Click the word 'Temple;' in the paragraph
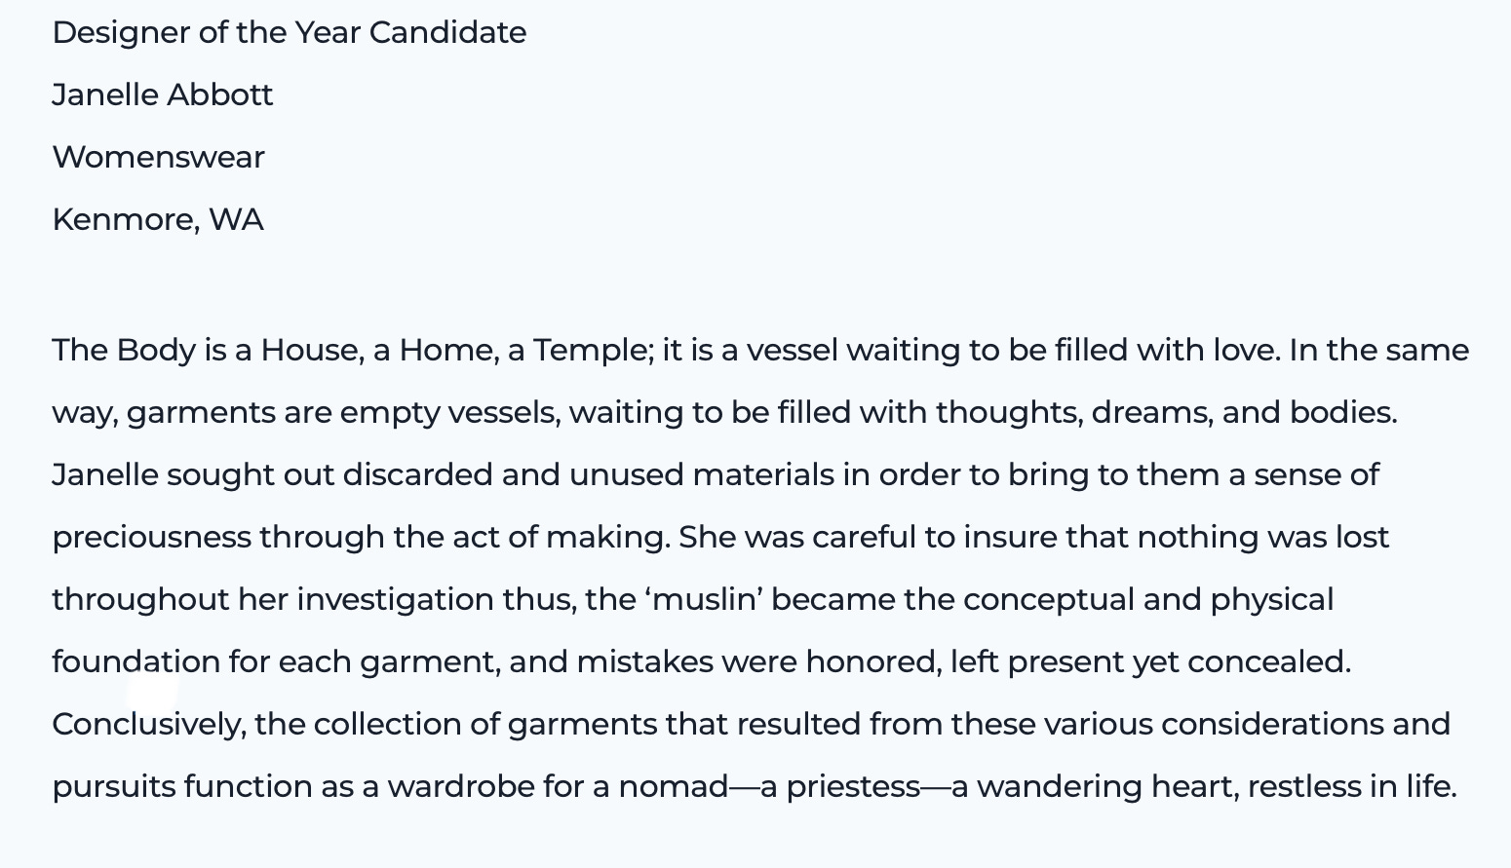The image size is (1511, 868). (594, 351)
